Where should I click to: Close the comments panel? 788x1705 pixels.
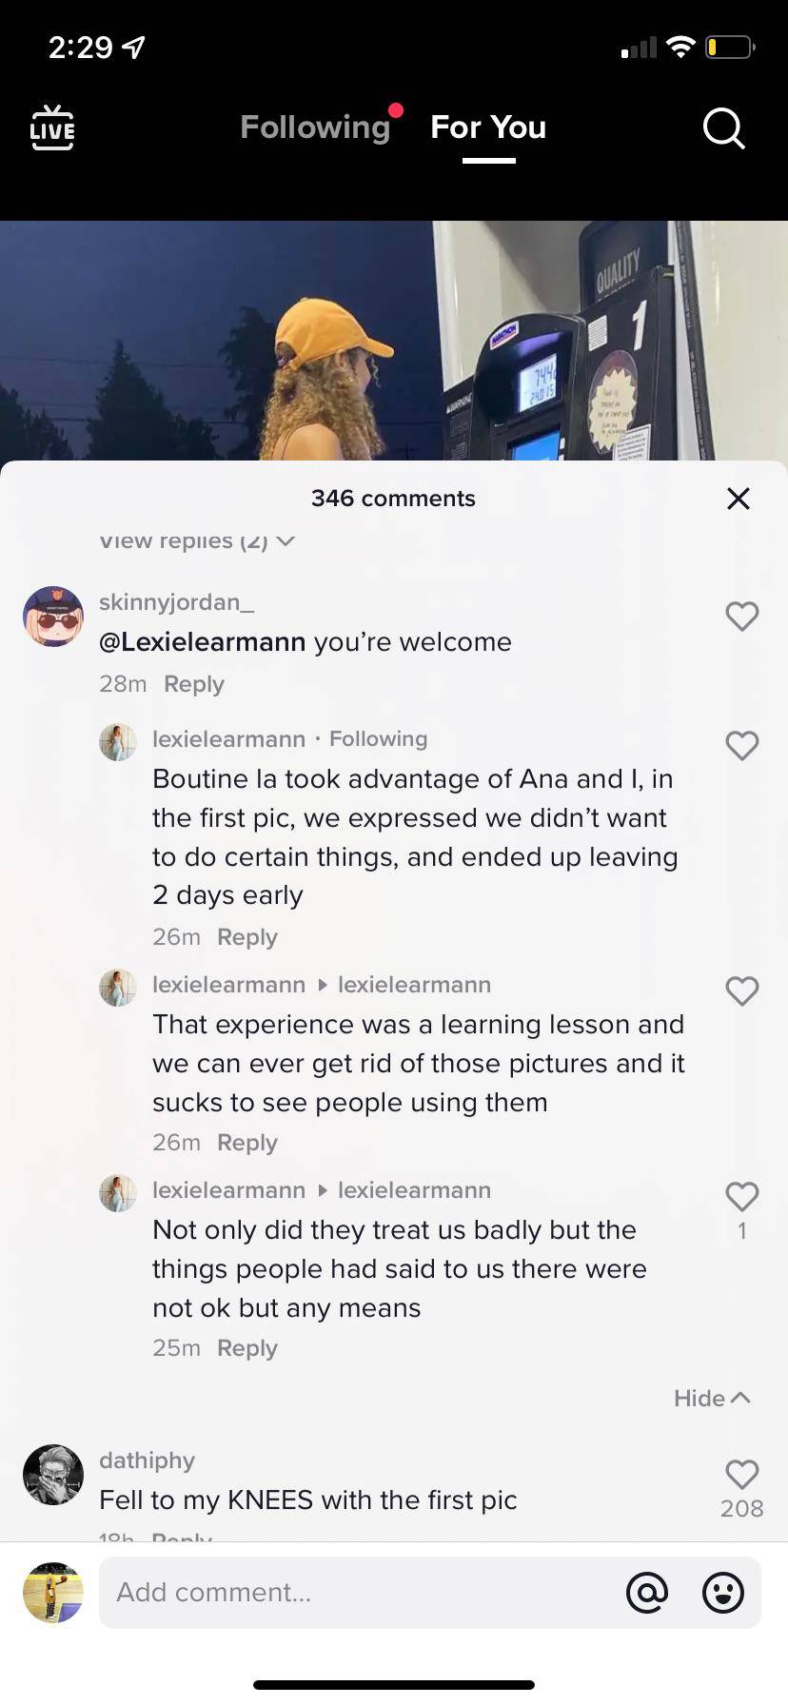[738, 499]
